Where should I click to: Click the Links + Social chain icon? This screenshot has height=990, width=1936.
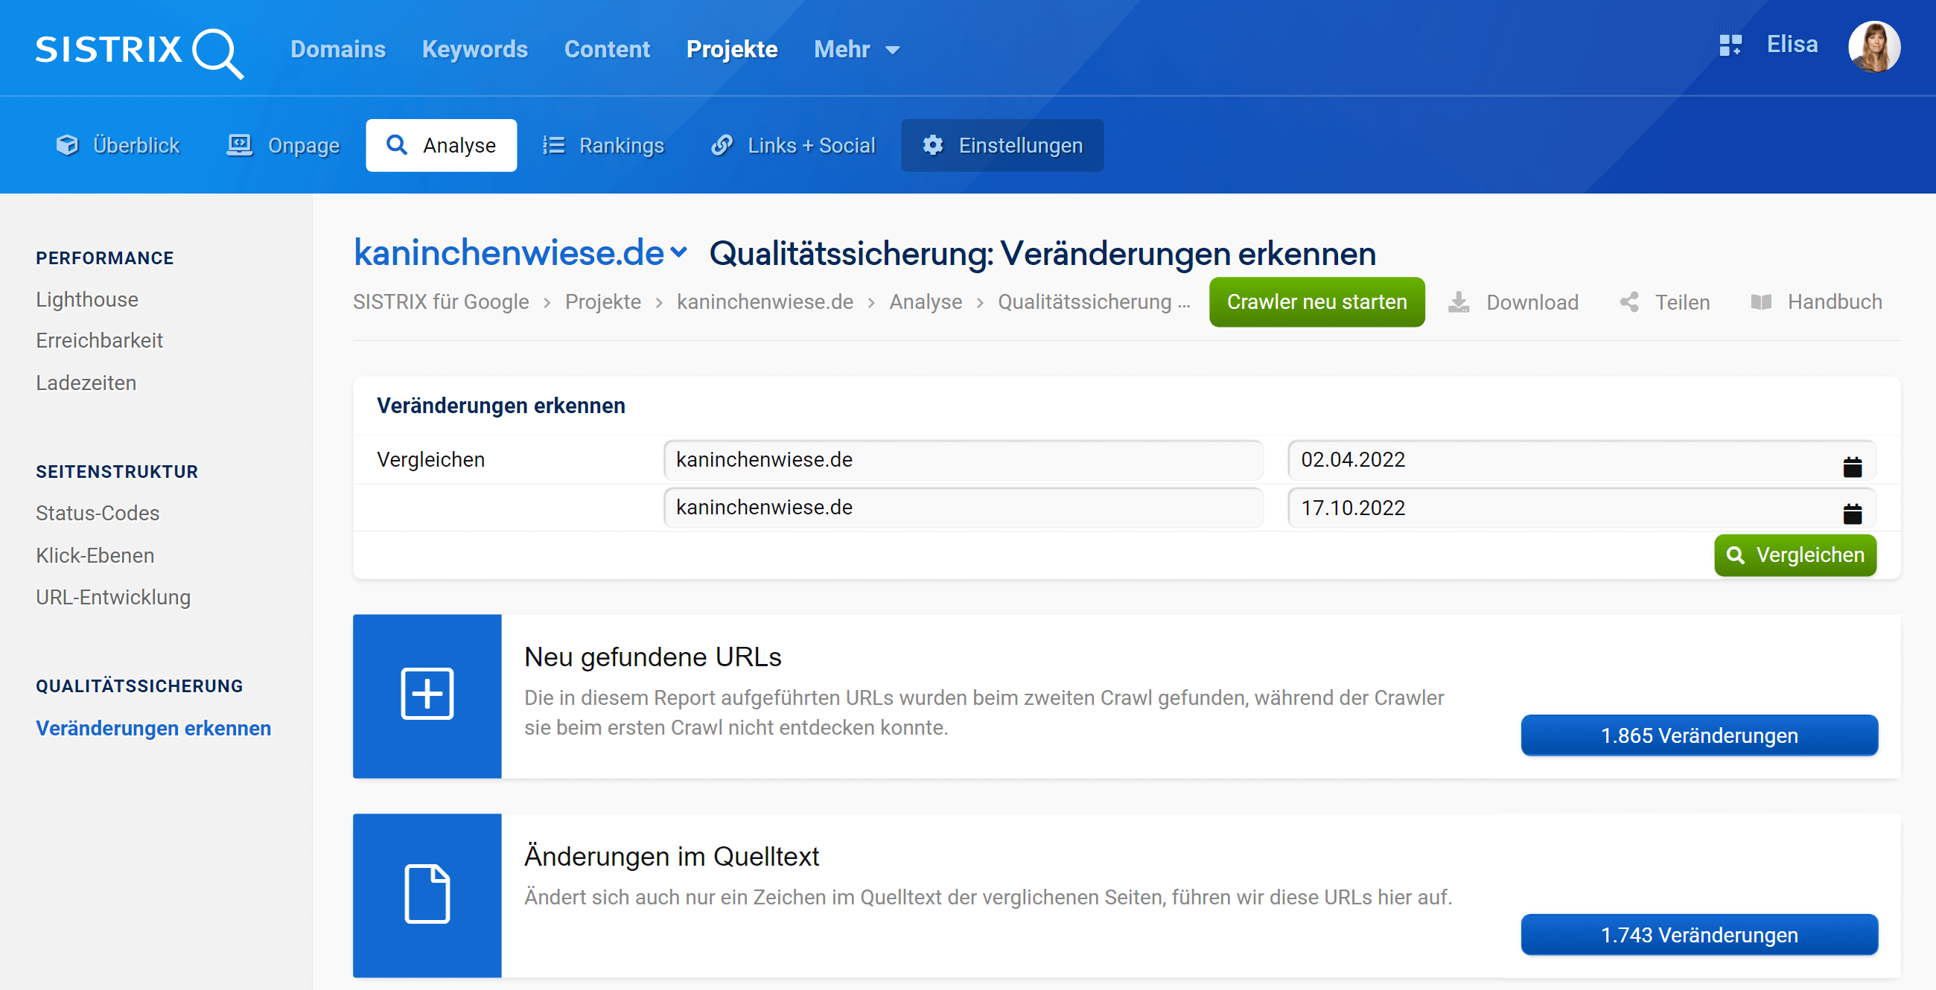722,145
